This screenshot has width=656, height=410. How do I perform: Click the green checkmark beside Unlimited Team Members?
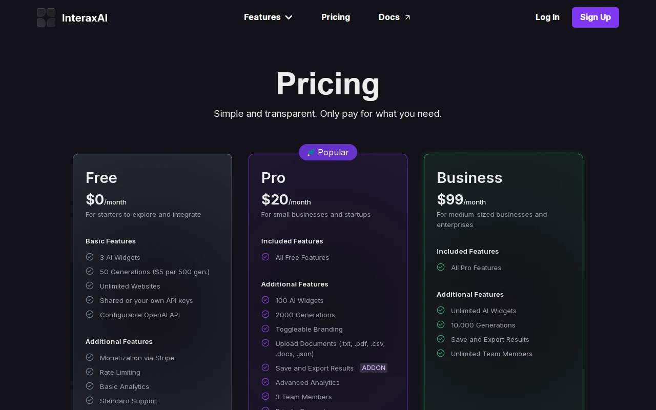[x=441, y=353]
